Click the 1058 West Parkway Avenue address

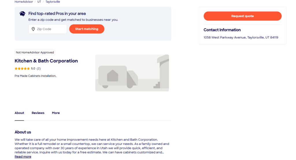tap(240, 37)
